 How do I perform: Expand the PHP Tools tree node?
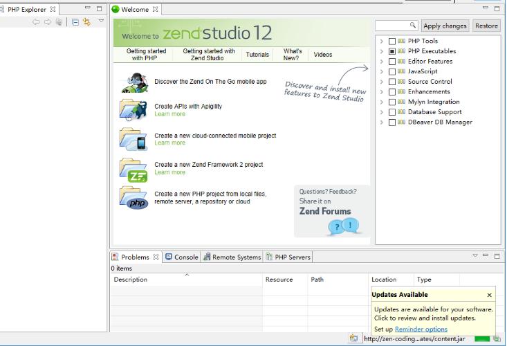pos(382,41)
